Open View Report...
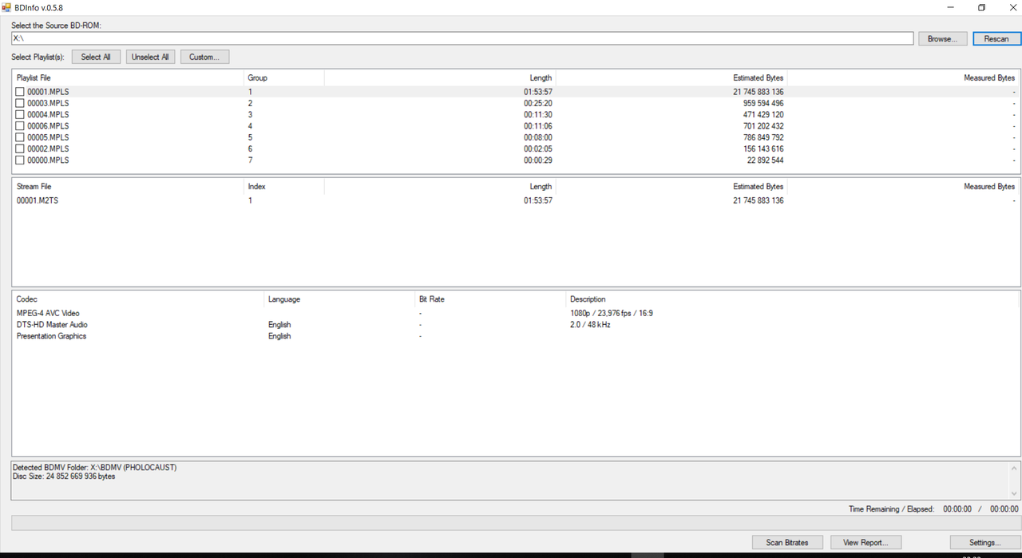The image size is (1022, 558). [x=866, y=542]
